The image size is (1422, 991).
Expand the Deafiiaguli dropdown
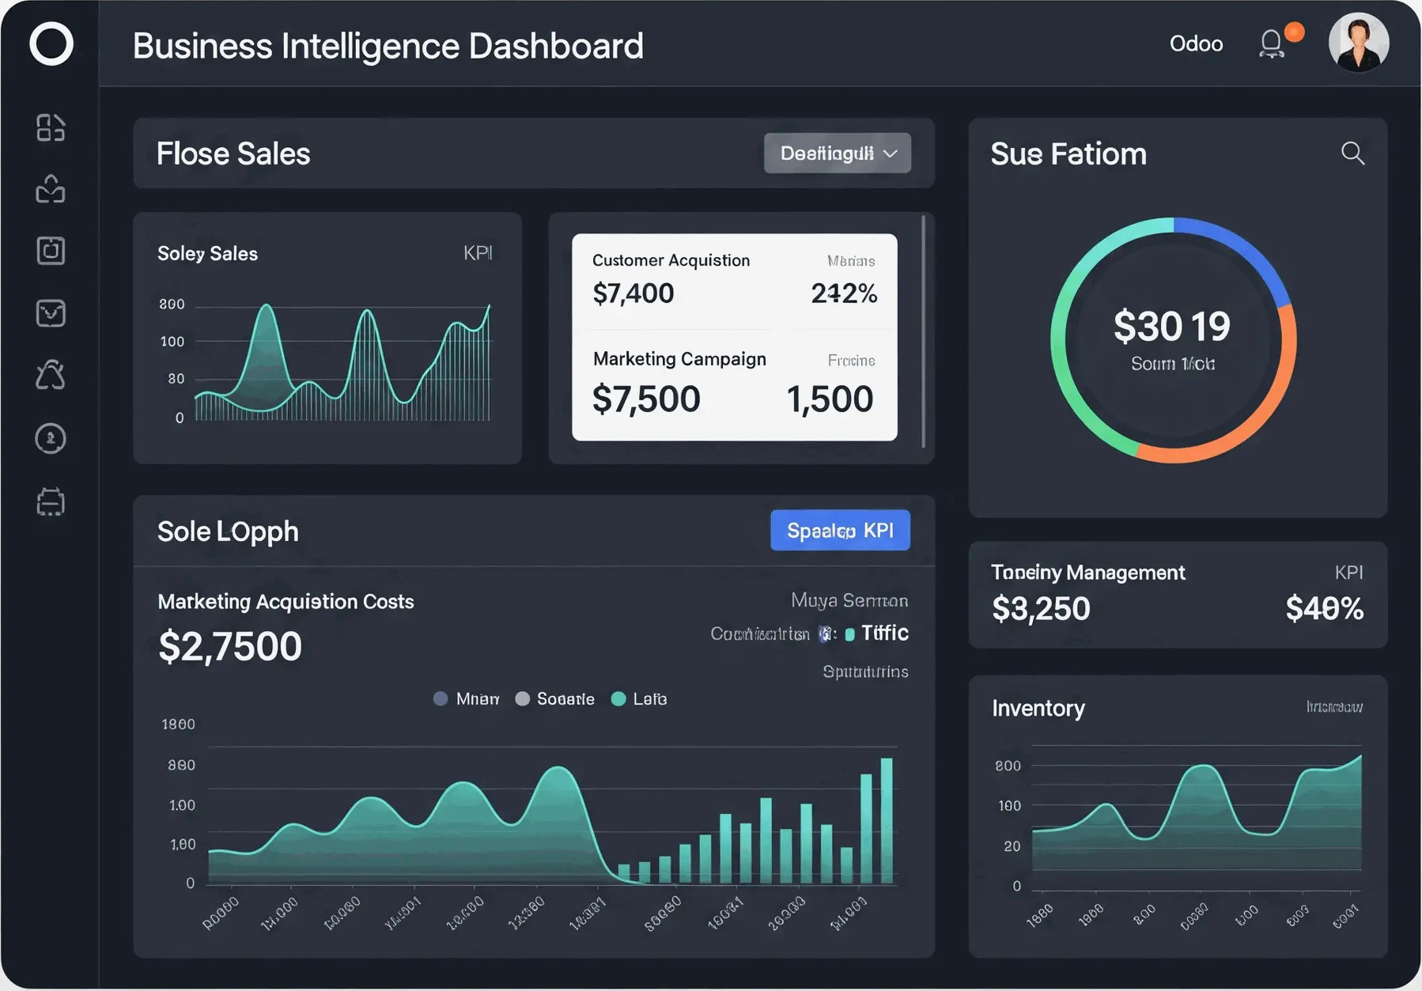[838, 153]
